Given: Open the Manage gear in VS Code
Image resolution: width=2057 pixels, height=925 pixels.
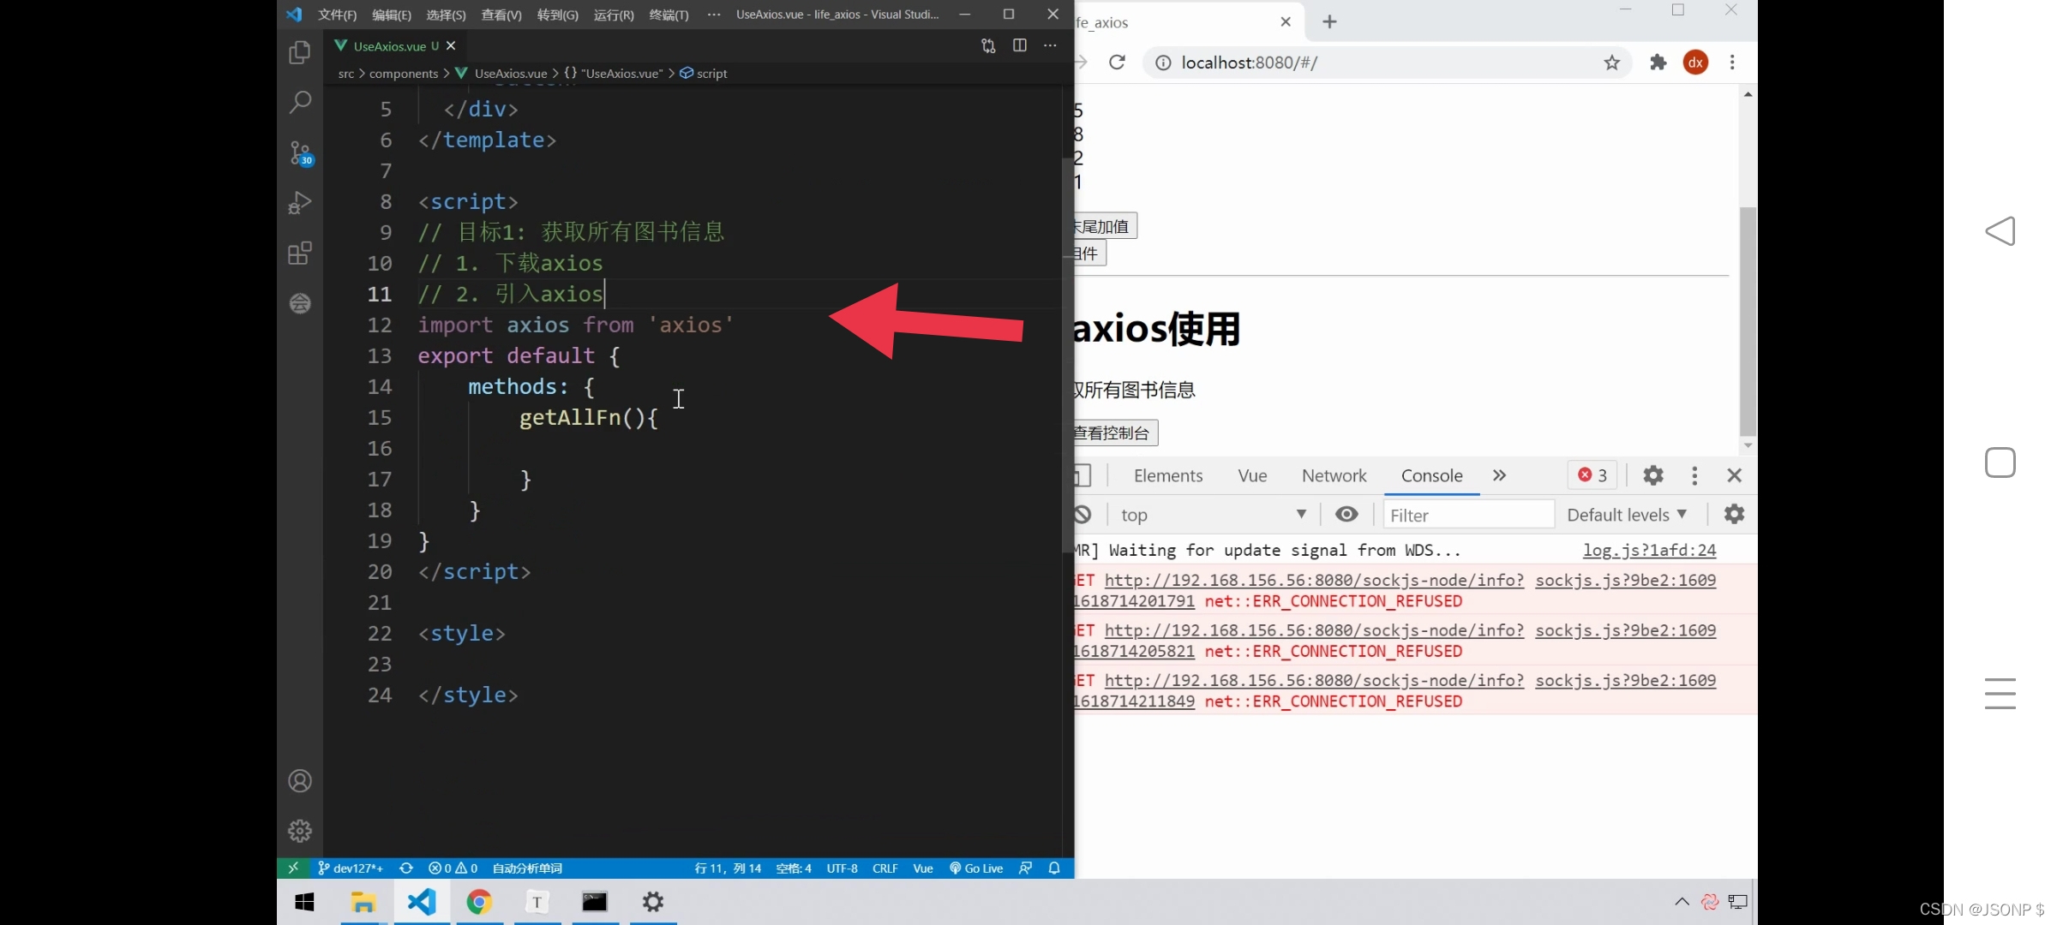Looking at the screenshot, I should 300,831.
